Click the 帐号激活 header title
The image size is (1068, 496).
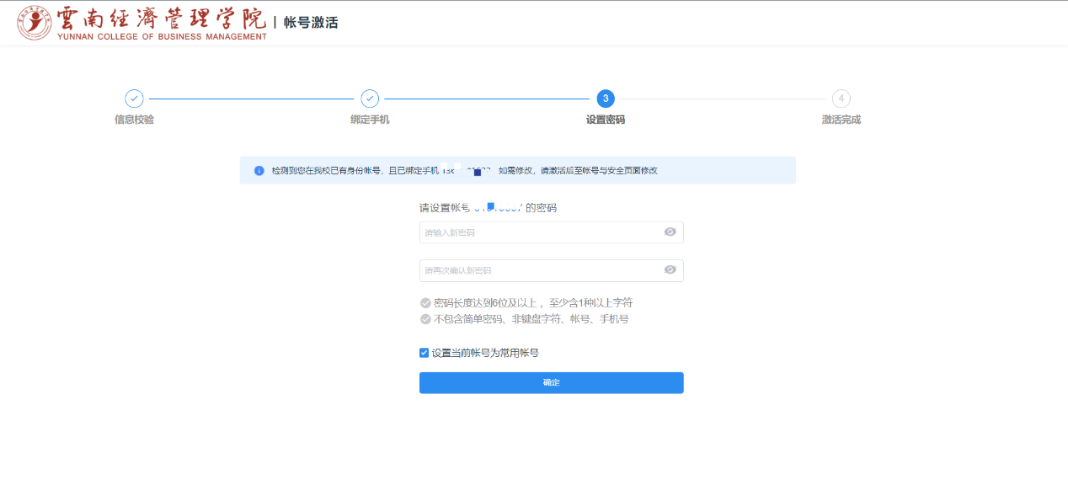[x=311, y=23]
